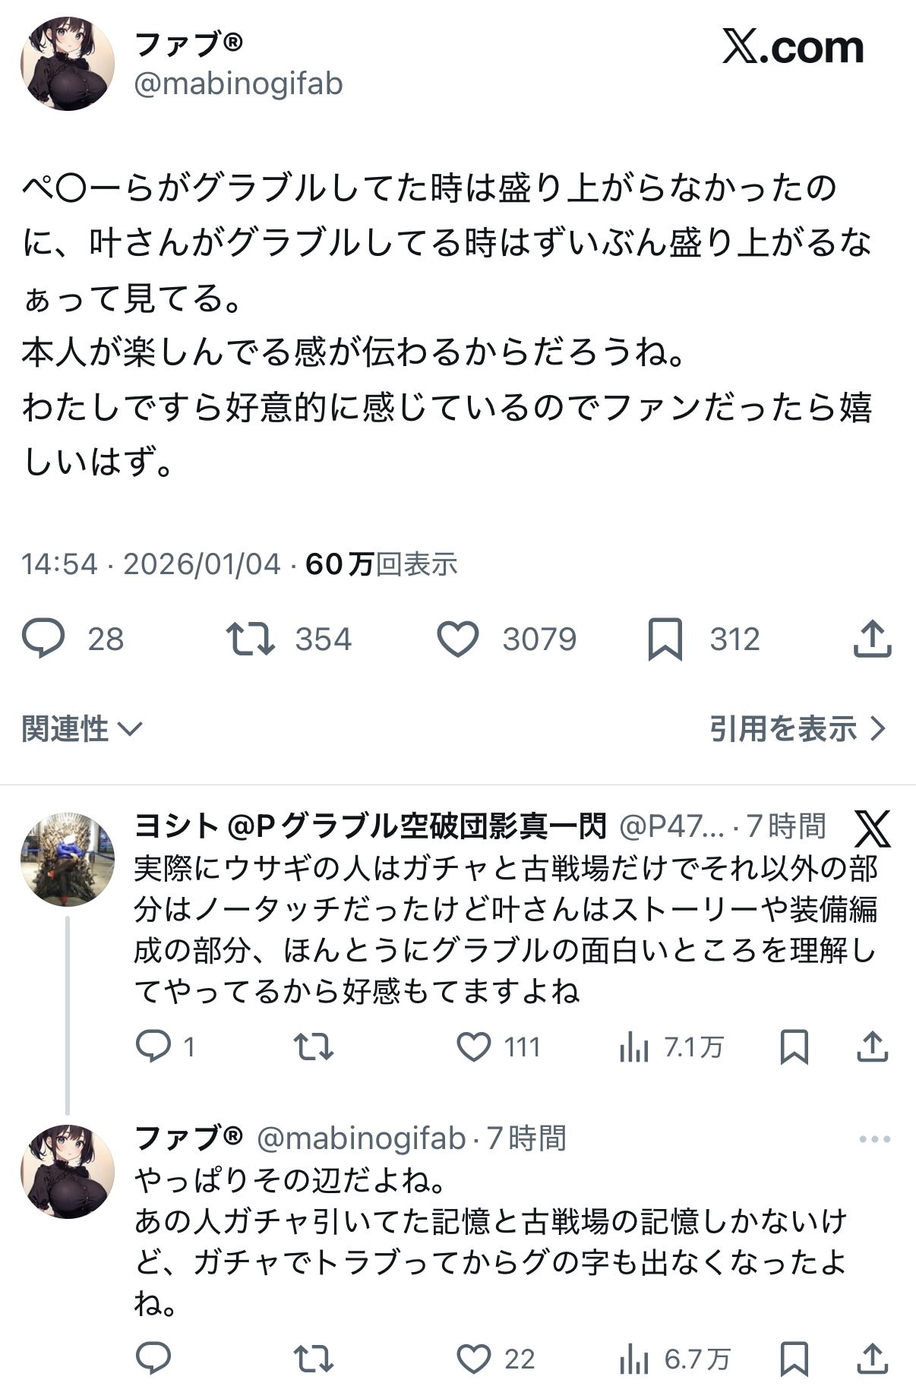View analytics for ヨシト's reply 7.1万

(x=634, y=1048)
